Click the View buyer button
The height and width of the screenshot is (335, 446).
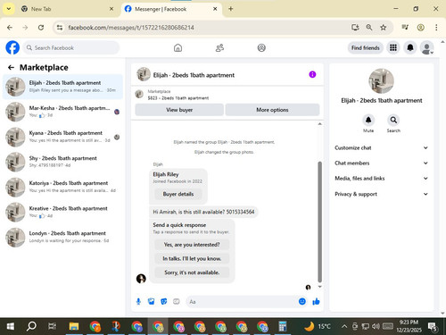tap(179, 110)
